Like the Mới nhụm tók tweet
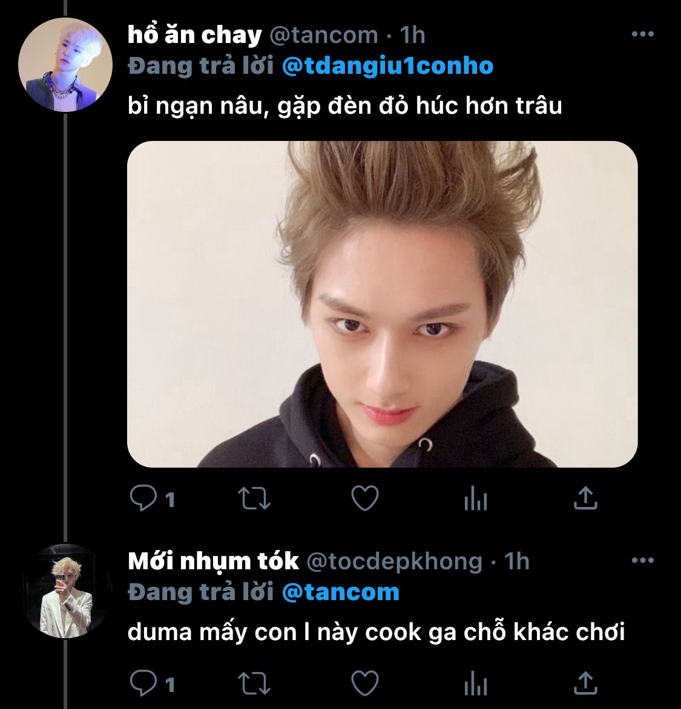 (x=365, y=683)
